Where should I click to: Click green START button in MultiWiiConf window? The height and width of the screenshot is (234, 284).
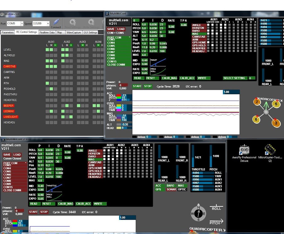137,86
